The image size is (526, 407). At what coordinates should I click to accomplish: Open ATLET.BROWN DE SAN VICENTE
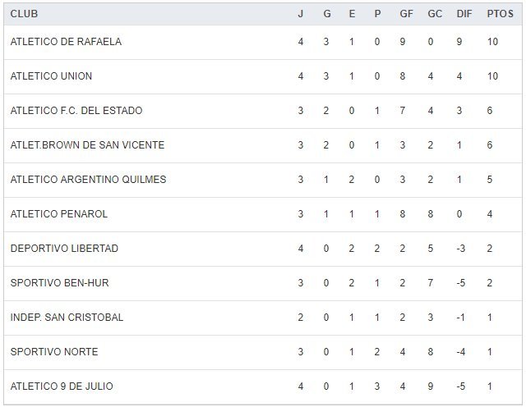87,145
